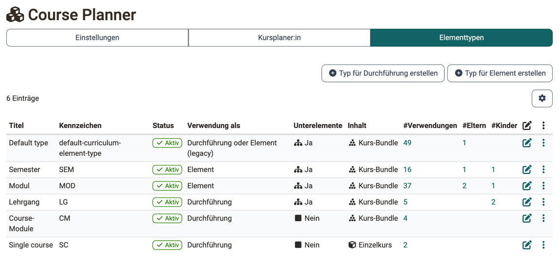The width and height of the screenshot is (559, 265).
Task: Click the Single course title cell
Action: point(31,245)
